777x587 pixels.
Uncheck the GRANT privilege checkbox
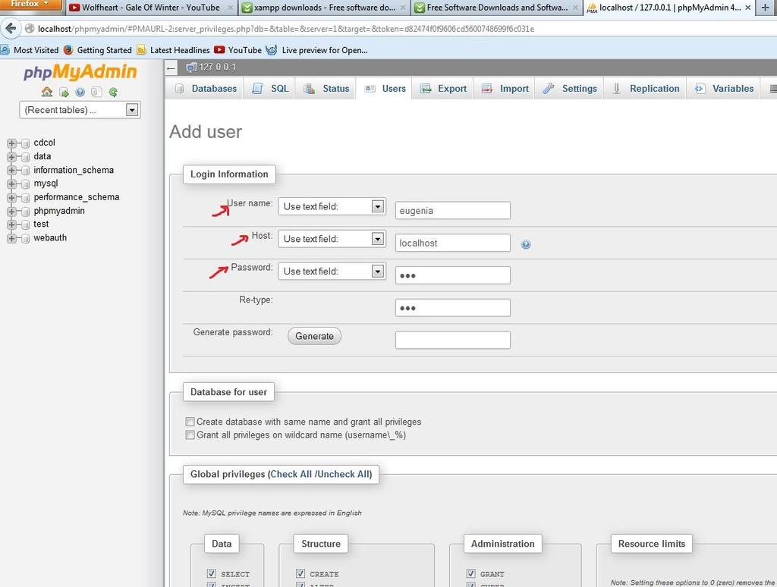tap(470, 573)
